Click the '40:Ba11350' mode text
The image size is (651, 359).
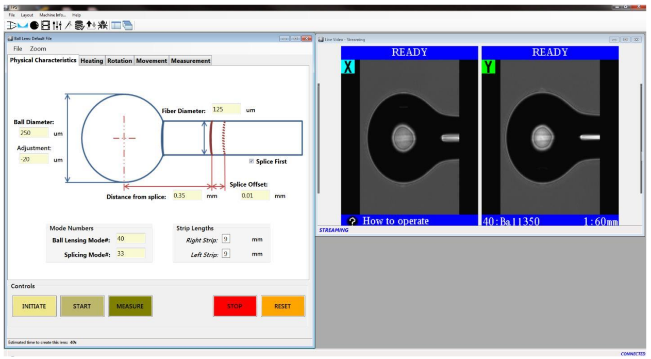click(x=511, y=221)
